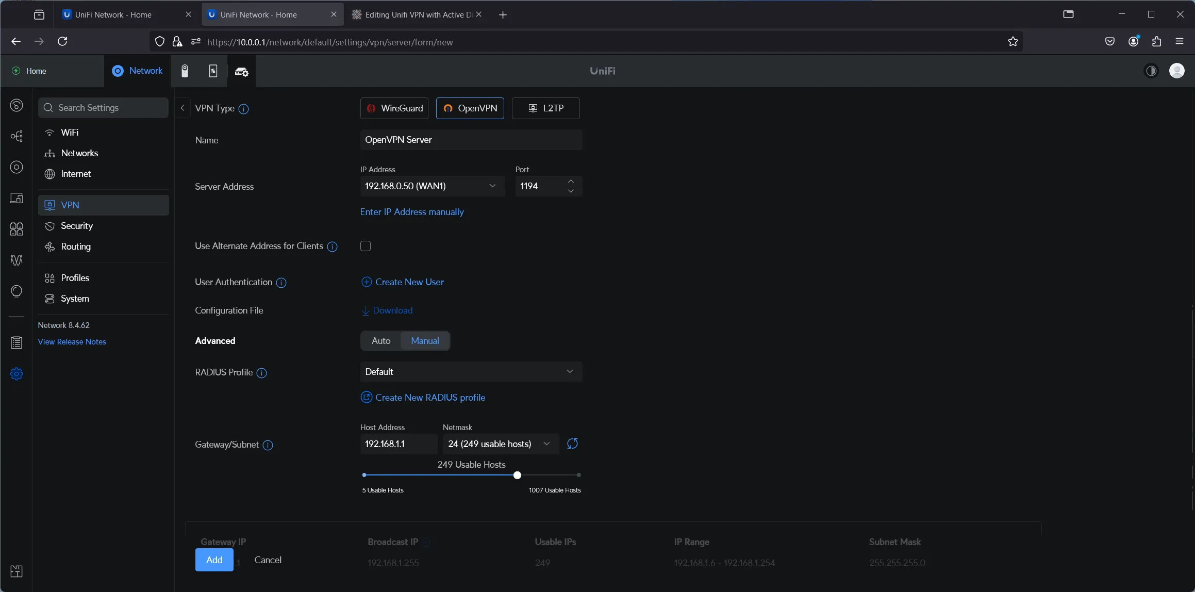Open the Access door app icon

point(213,71)
